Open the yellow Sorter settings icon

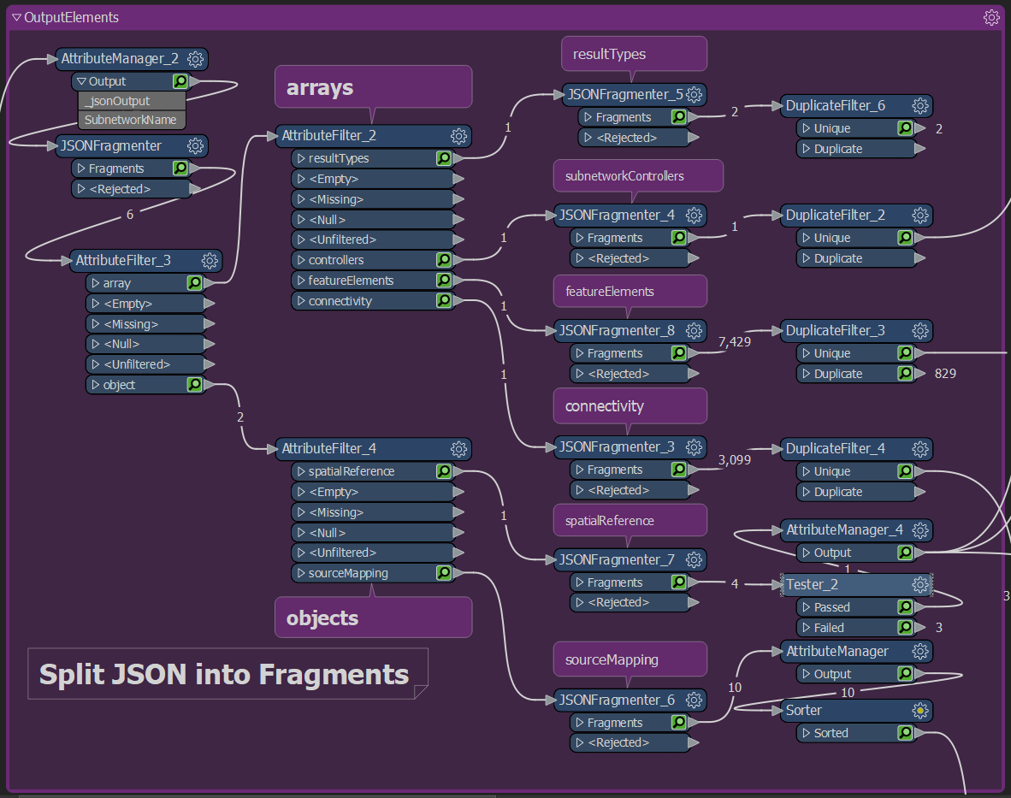(921, 710)
